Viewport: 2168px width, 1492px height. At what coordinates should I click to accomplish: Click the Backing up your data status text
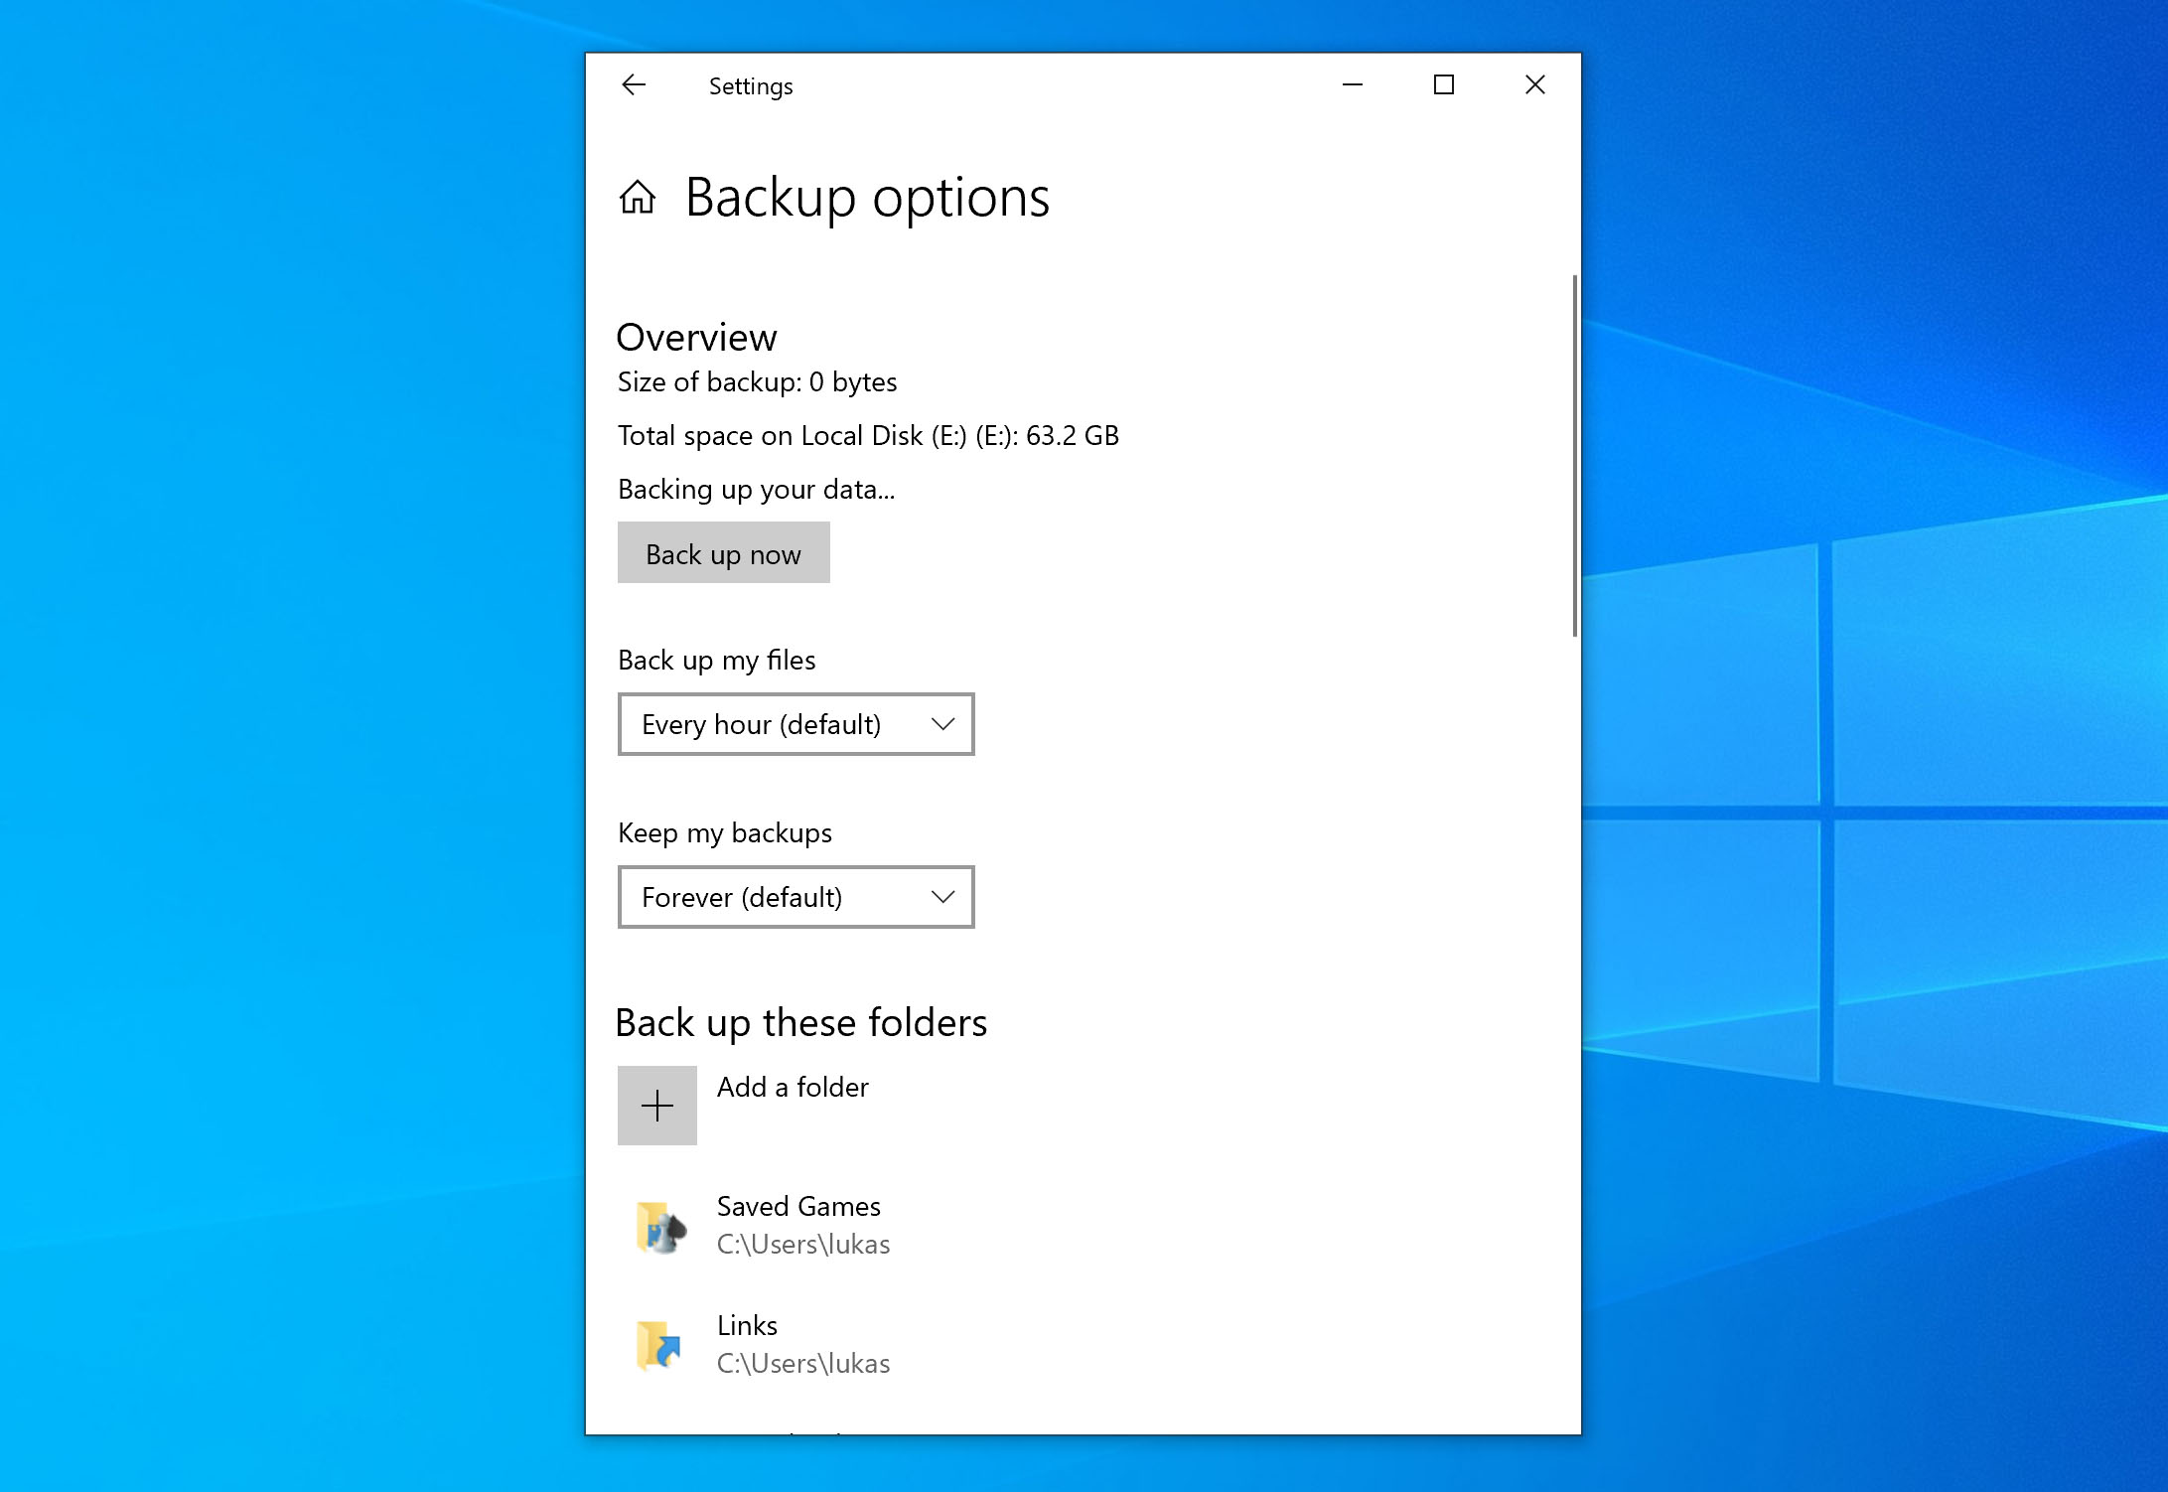coord(756,490)
